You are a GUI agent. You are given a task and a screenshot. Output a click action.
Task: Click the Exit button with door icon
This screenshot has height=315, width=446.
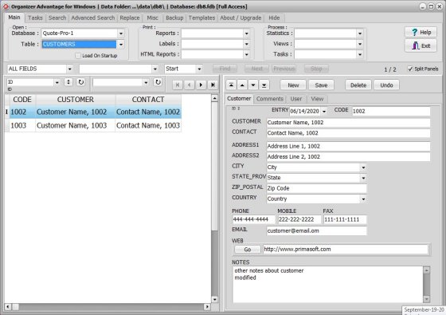421,45
